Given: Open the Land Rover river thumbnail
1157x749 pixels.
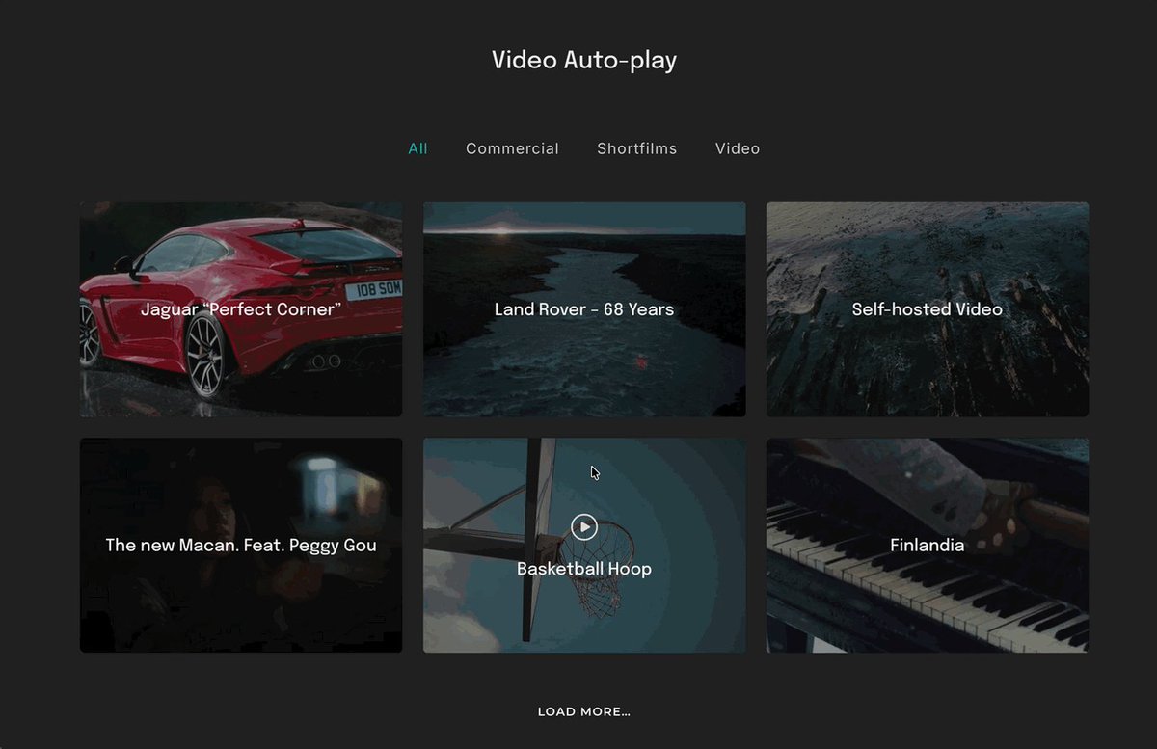Looking at the screenshot, I should click(x=584, y=309).
